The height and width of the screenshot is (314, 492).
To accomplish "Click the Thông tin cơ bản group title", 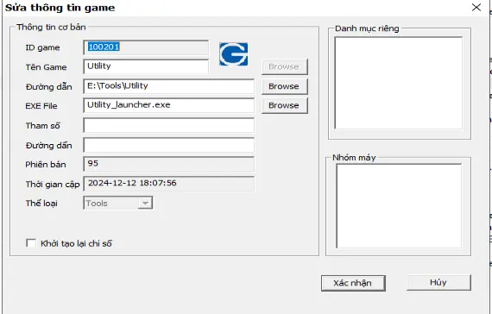I will tap(51, 27).
